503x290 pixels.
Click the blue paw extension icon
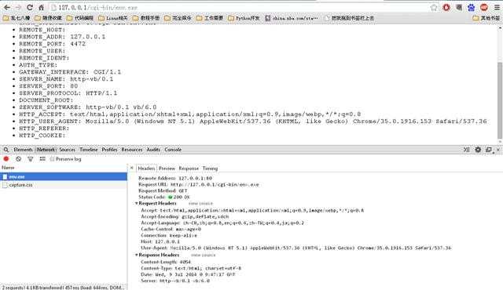472,7
